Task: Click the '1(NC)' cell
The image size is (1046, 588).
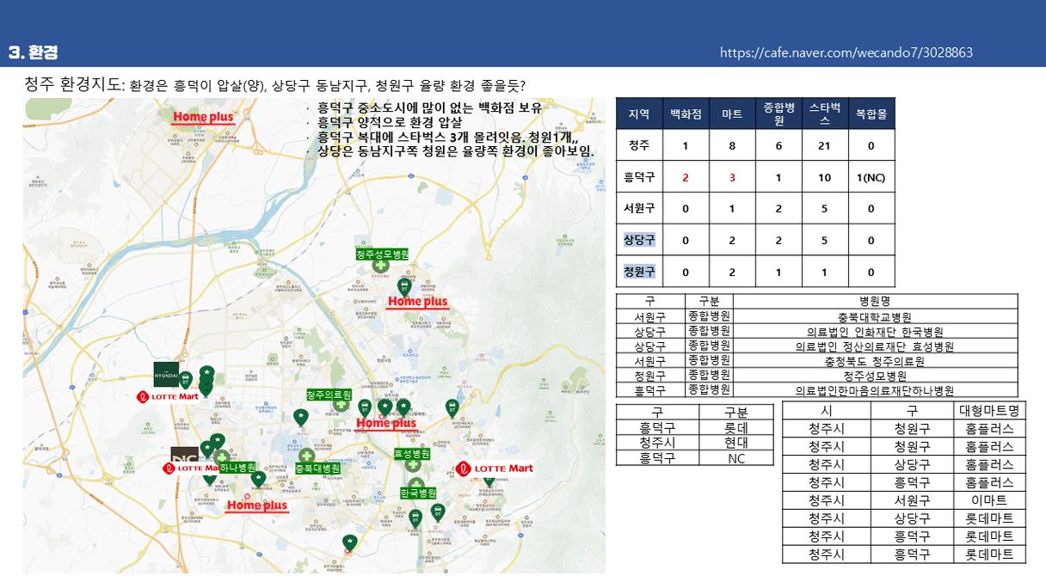Action: click(x=871, y=177)
